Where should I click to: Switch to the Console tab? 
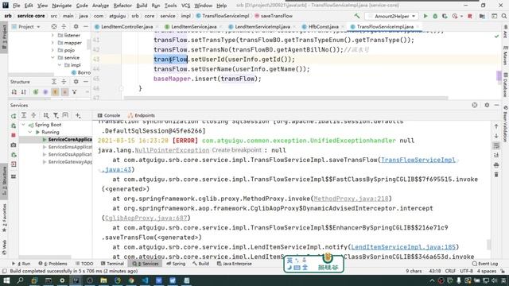click(109, 115)
